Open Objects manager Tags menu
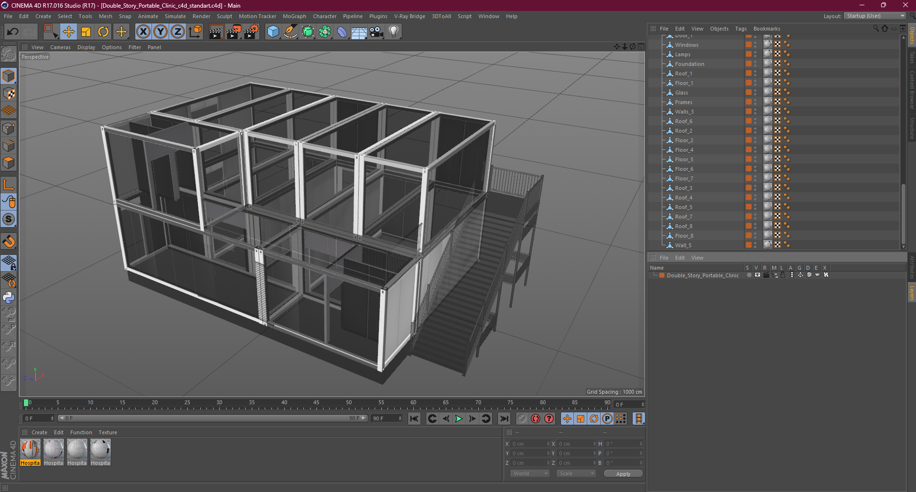The width and height of the screenshot is (916, 492). pyautogui.click(x=741, y=29)
